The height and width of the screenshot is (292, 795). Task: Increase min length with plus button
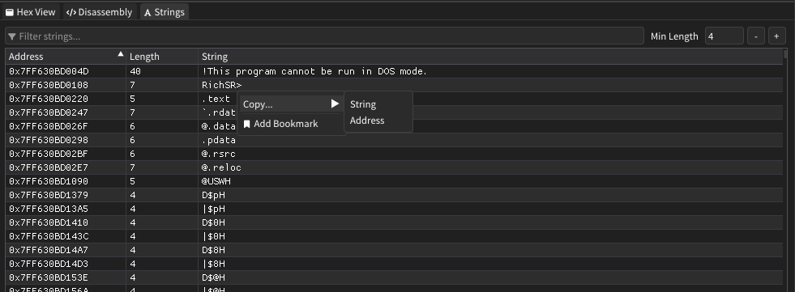click(x=776, y=36)
